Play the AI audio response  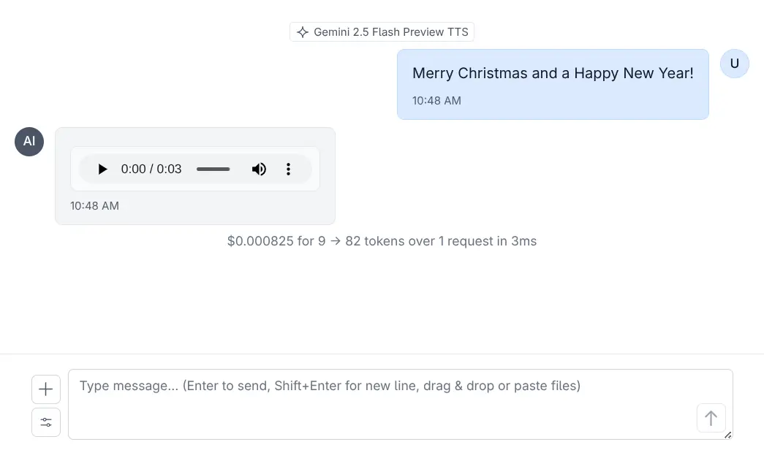(102, 169)
